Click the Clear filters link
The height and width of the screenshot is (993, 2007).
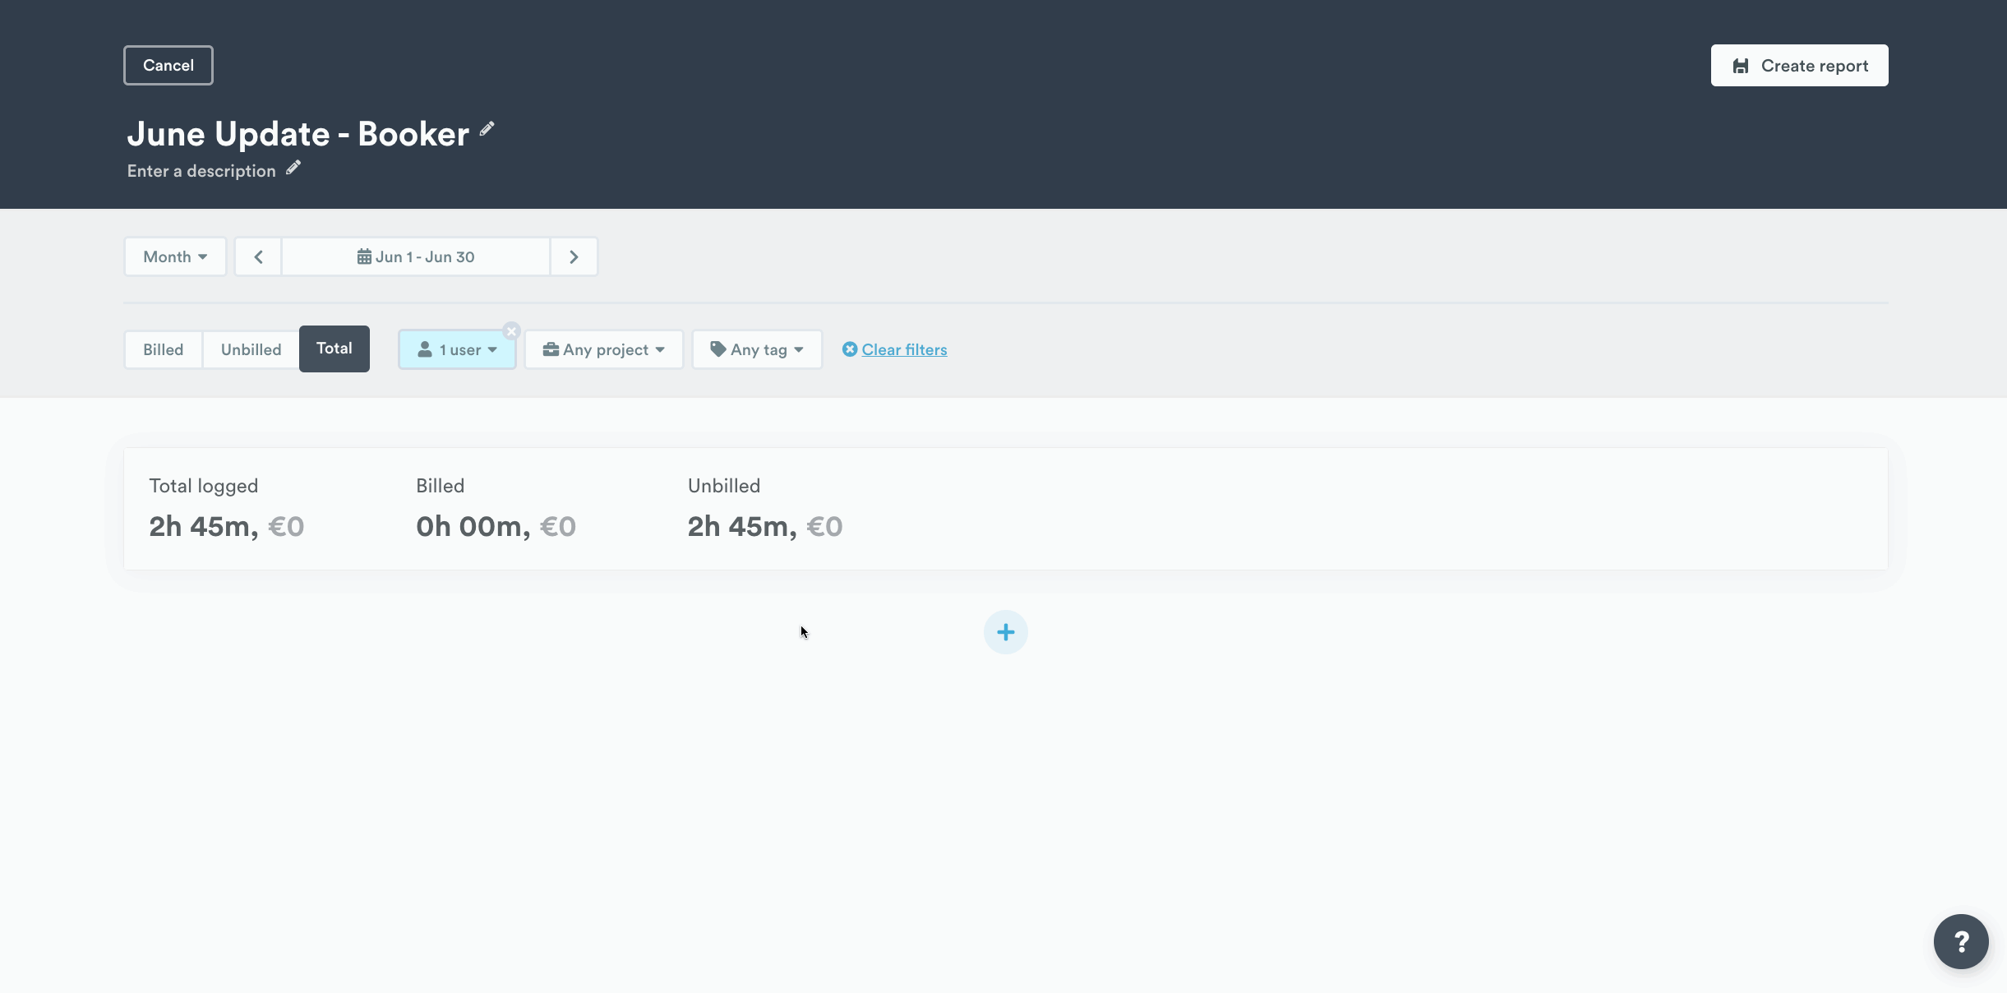(x=903, y=349)
